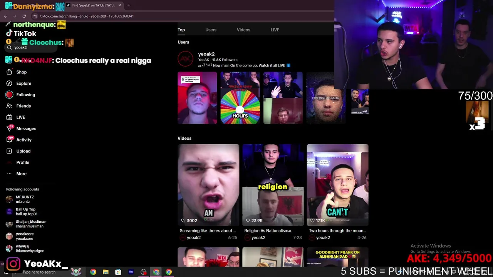Click the address bar URL
Screen dimensions: 493x277
click(87, 16)
